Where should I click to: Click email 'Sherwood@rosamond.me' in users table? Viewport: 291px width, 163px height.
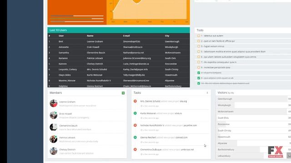point(136,81)
